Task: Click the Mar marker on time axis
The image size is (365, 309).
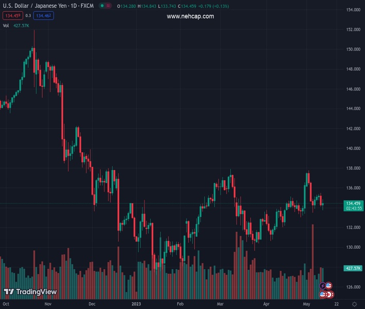Action: coord(220,304)
